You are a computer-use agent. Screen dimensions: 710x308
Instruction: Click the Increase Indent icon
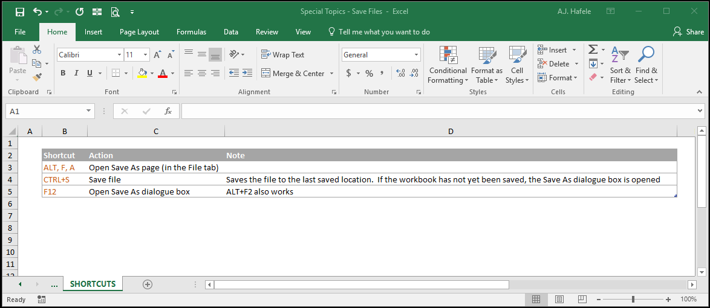tap(247, 73)
